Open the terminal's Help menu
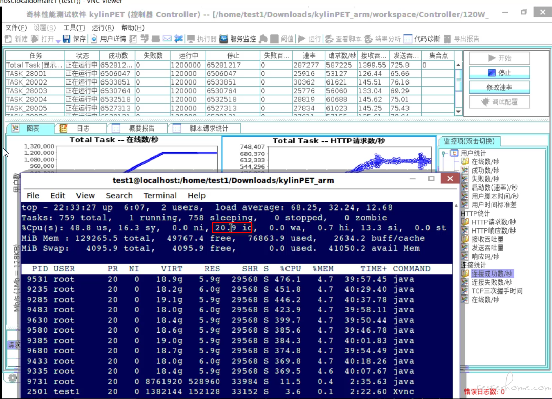Screen dimensions: 552x399 point(196,195)
